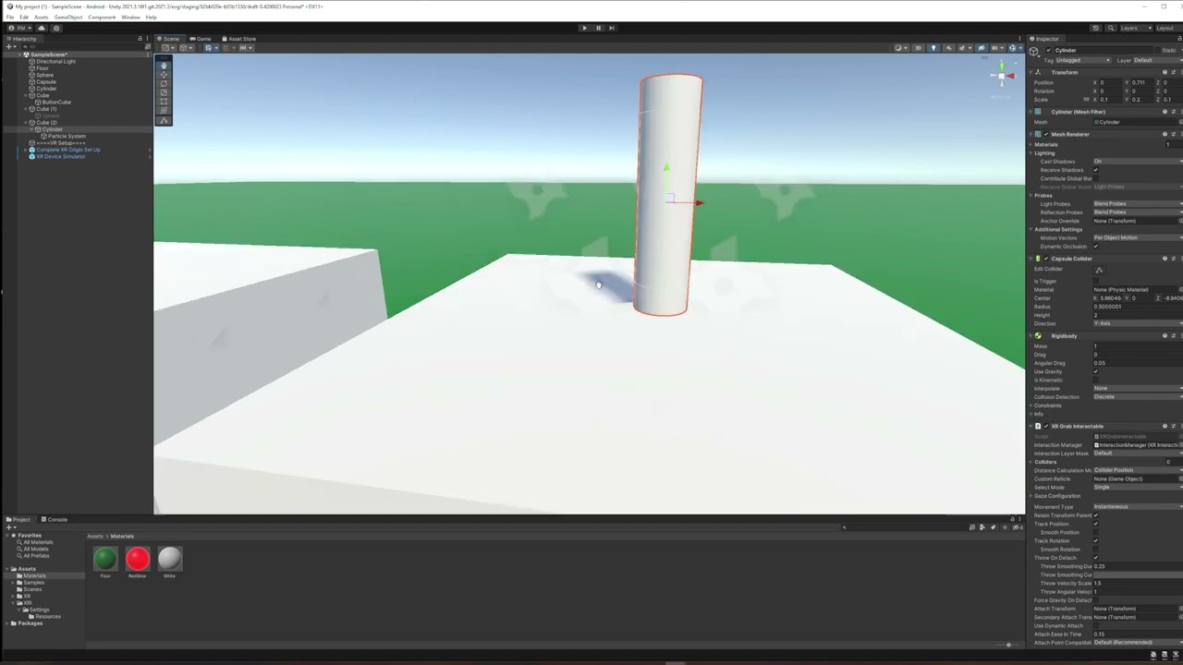Select XR Device Simulator in Hierarchy
1183x665 pixels.
(59, 157)
